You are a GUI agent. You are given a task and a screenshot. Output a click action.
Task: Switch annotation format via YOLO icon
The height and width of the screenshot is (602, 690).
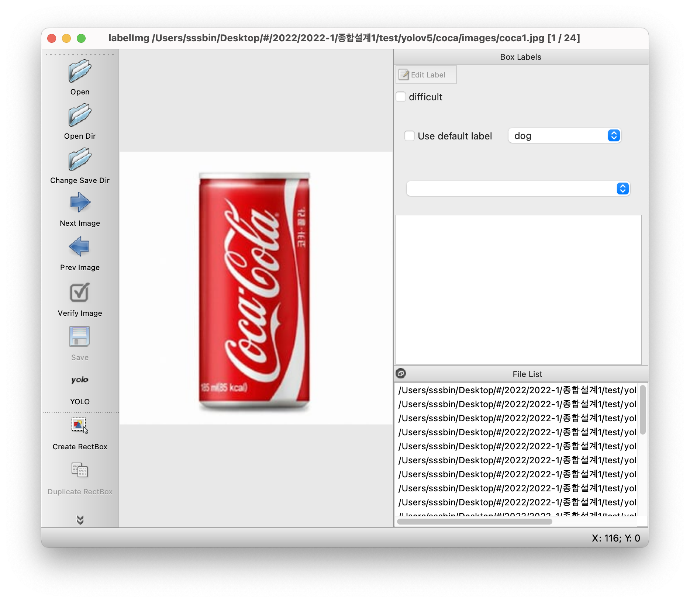pos(80,380)
